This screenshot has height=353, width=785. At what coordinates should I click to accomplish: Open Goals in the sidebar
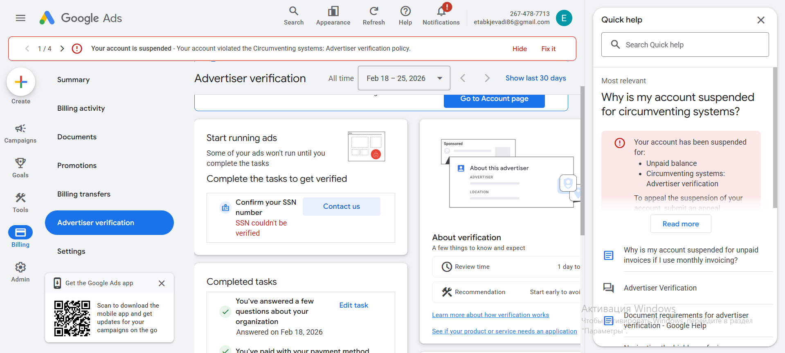click(x=20, y=168)
